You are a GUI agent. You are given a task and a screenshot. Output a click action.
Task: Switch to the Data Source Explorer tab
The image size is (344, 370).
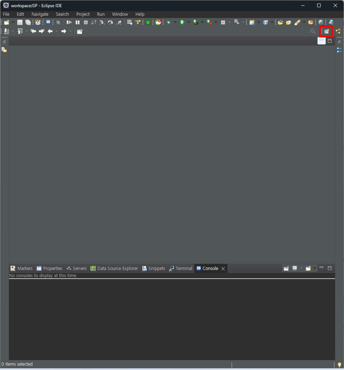[114, 268]
